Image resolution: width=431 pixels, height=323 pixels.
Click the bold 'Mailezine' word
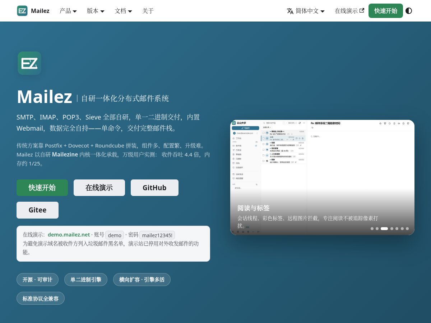point(65,155)
